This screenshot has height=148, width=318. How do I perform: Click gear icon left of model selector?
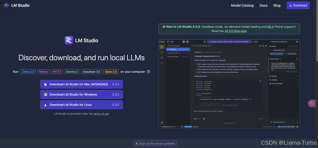pos(204,42)
